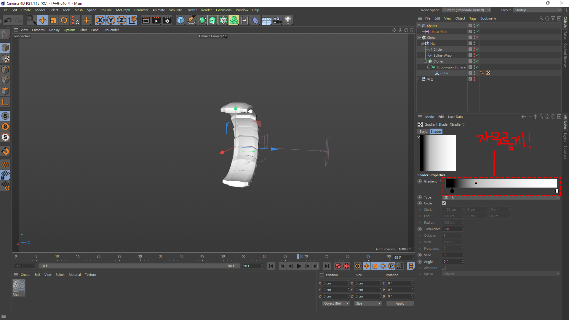Click white gradient knot at right
The width and height of the screenshot is (569, 320).
tap(557, 191)
